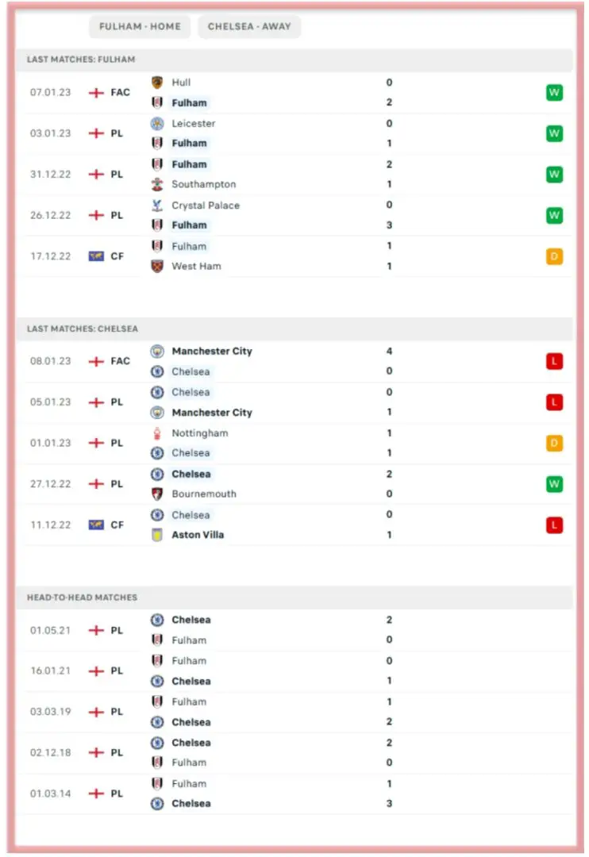Click the Nottingham club crest
This screenshot has height=857, width=589.
click(x=157, y=433)
